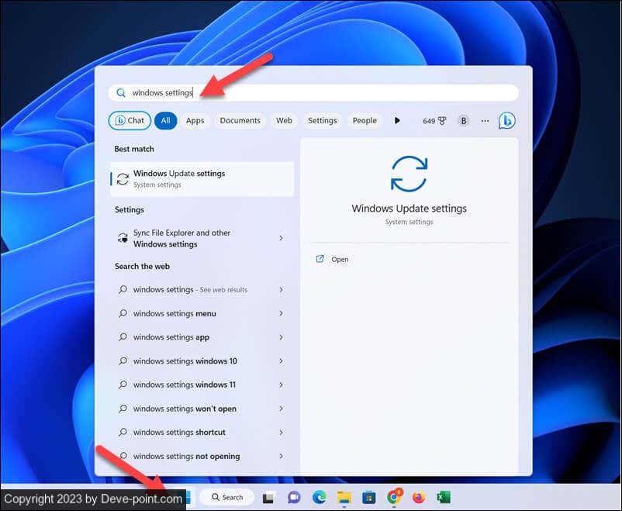
Task: Open Google Chrome from the taskbar
Action: click(394, 497)
